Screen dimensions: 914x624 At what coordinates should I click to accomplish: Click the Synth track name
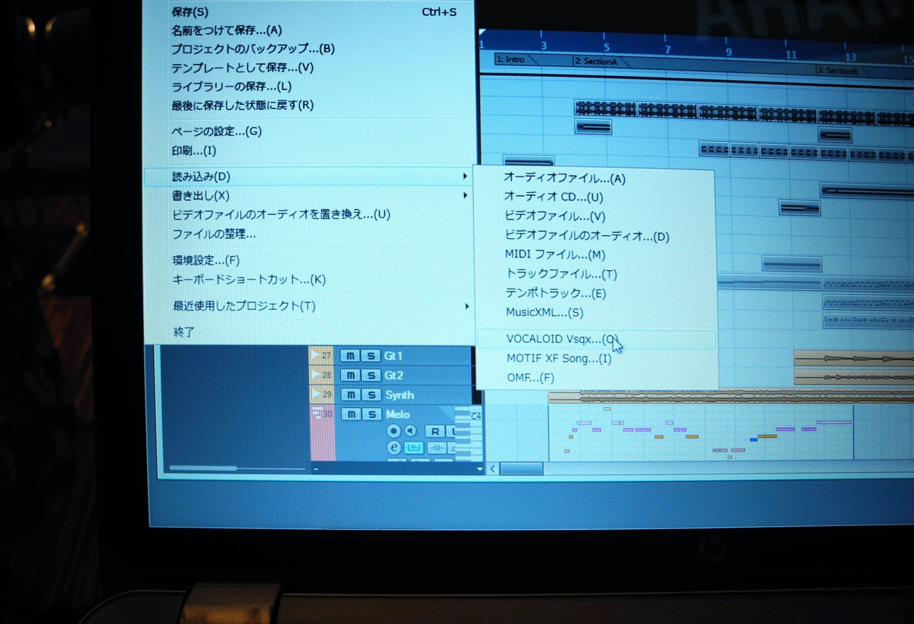pyautogui.click(x=400, y=395)
